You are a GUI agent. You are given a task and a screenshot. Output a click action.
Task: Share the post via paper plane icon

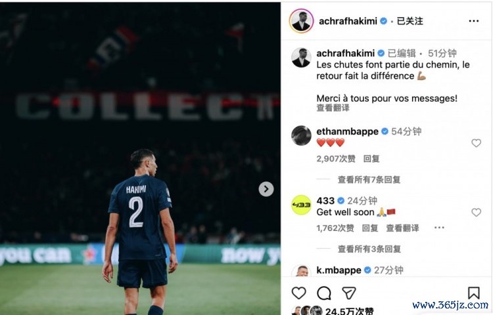(348, 293)
